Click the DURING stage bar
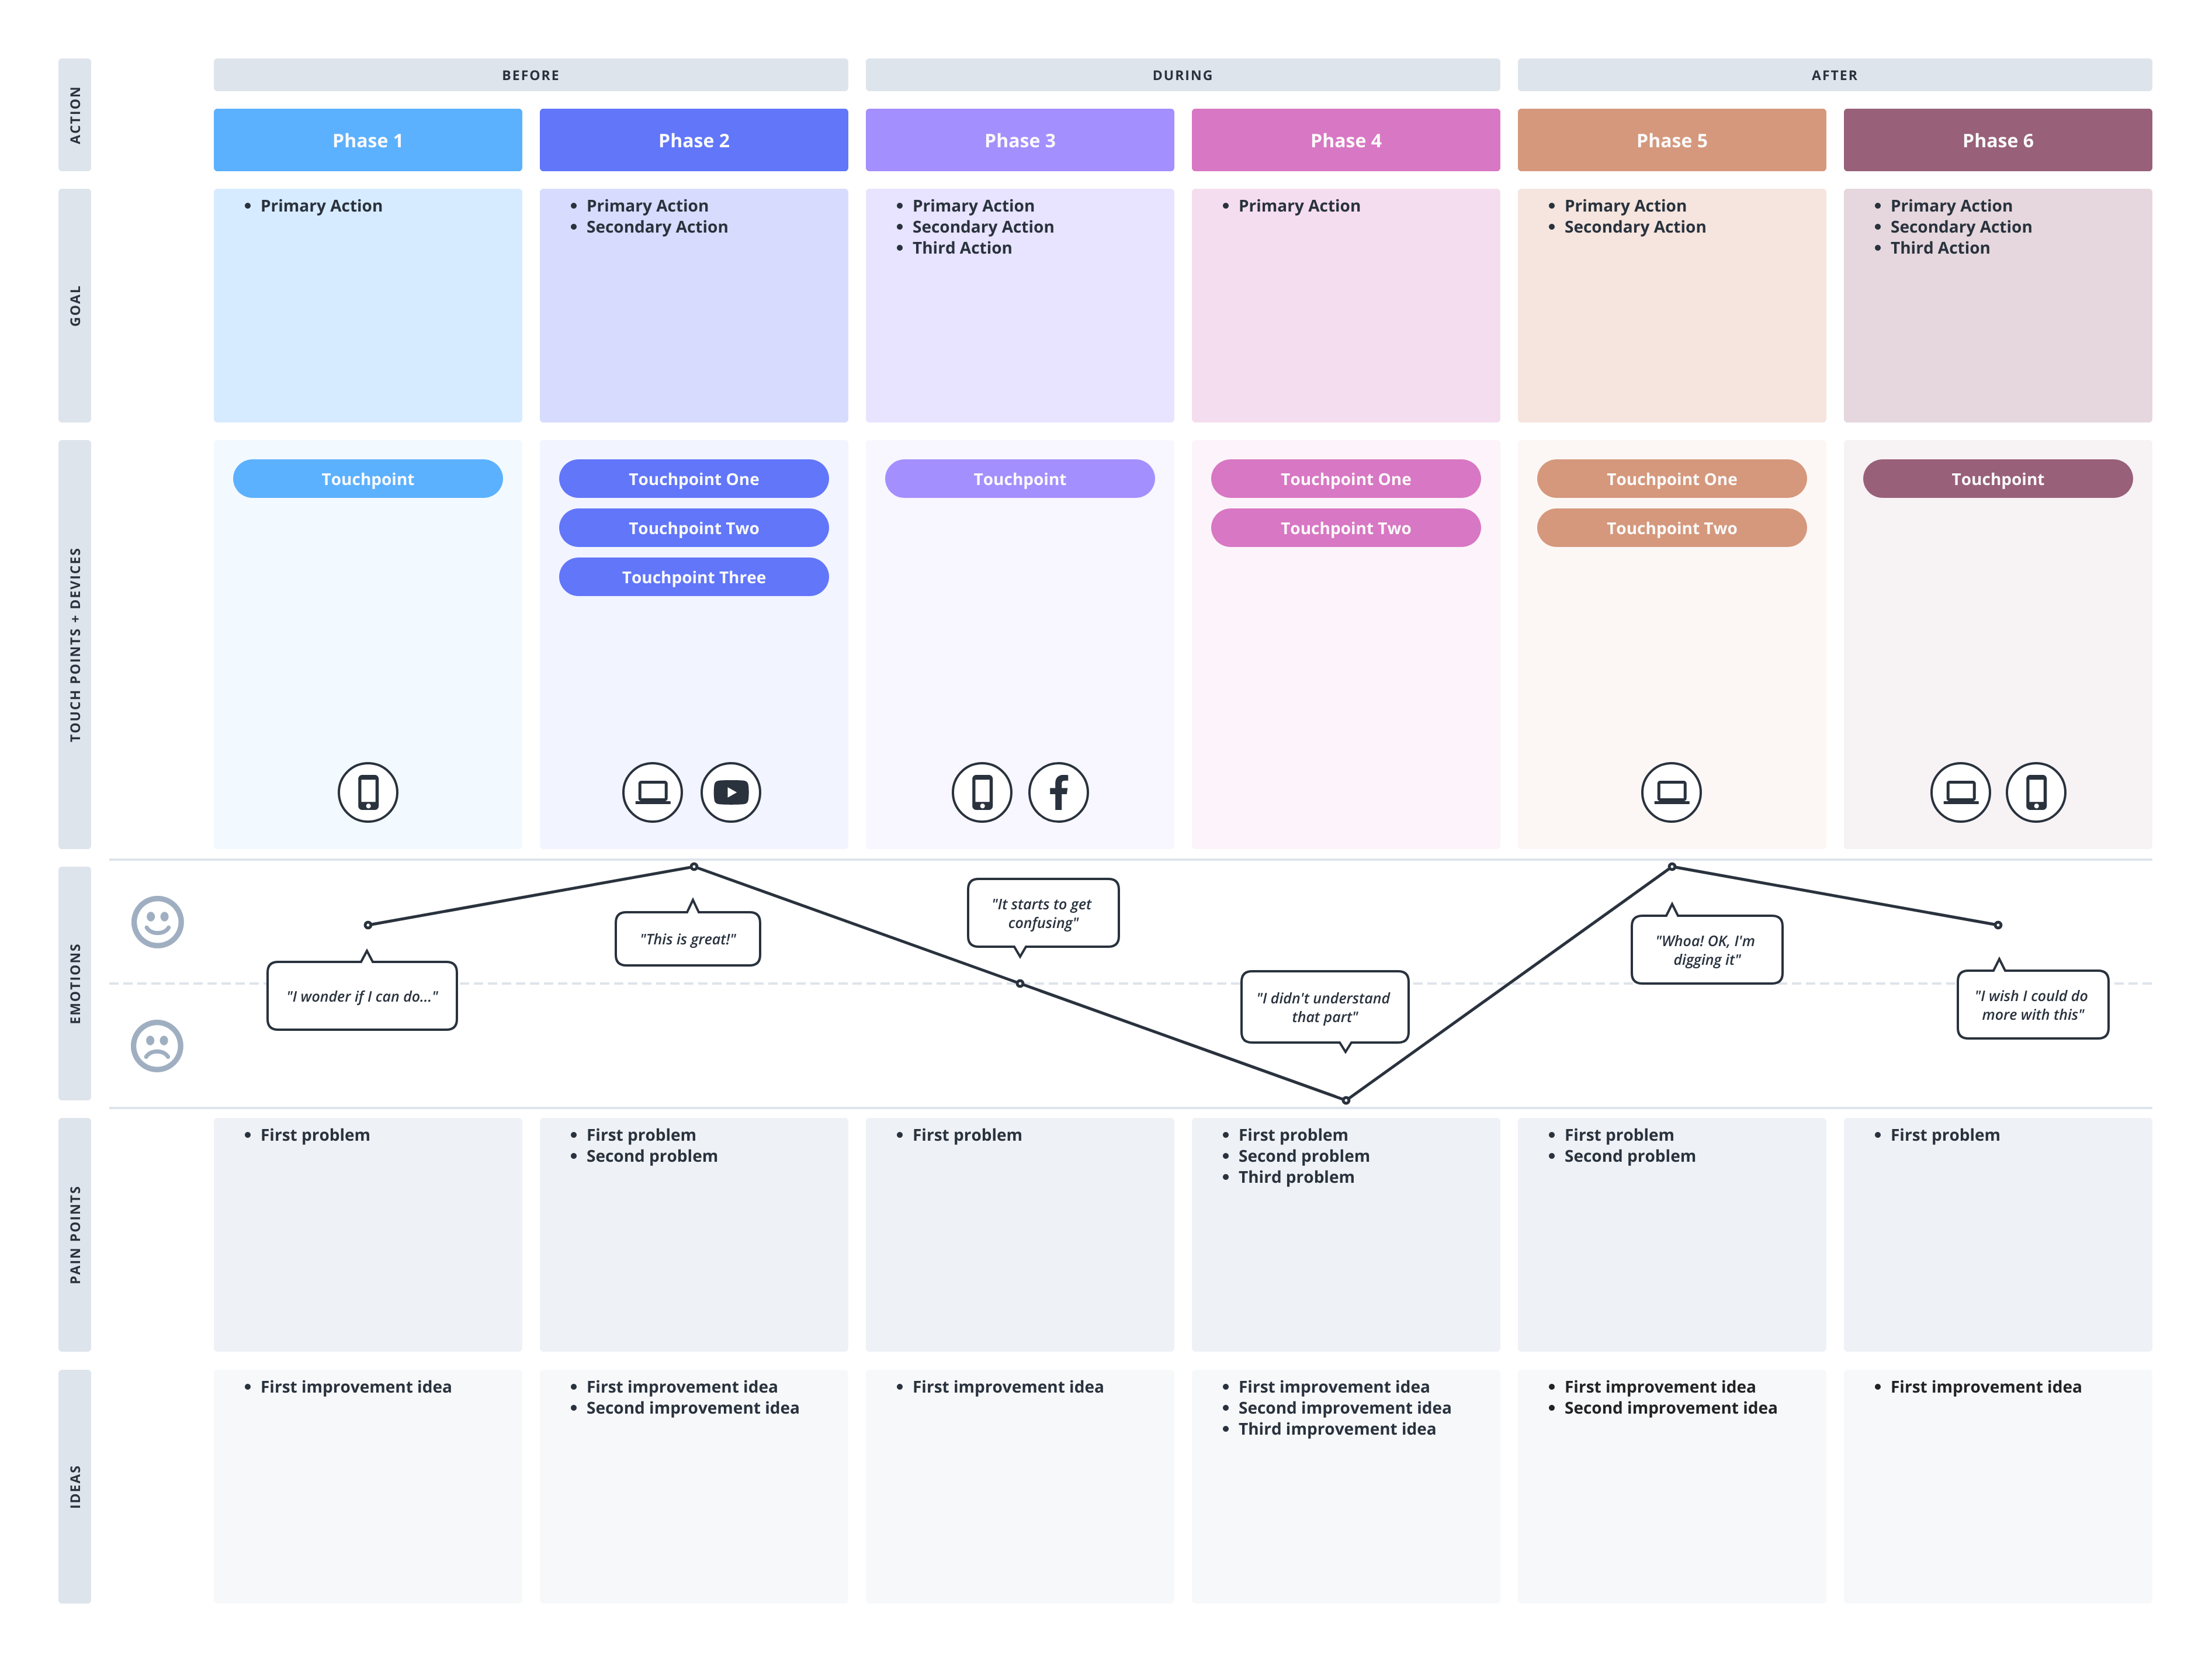 [x=1183, y=75]
